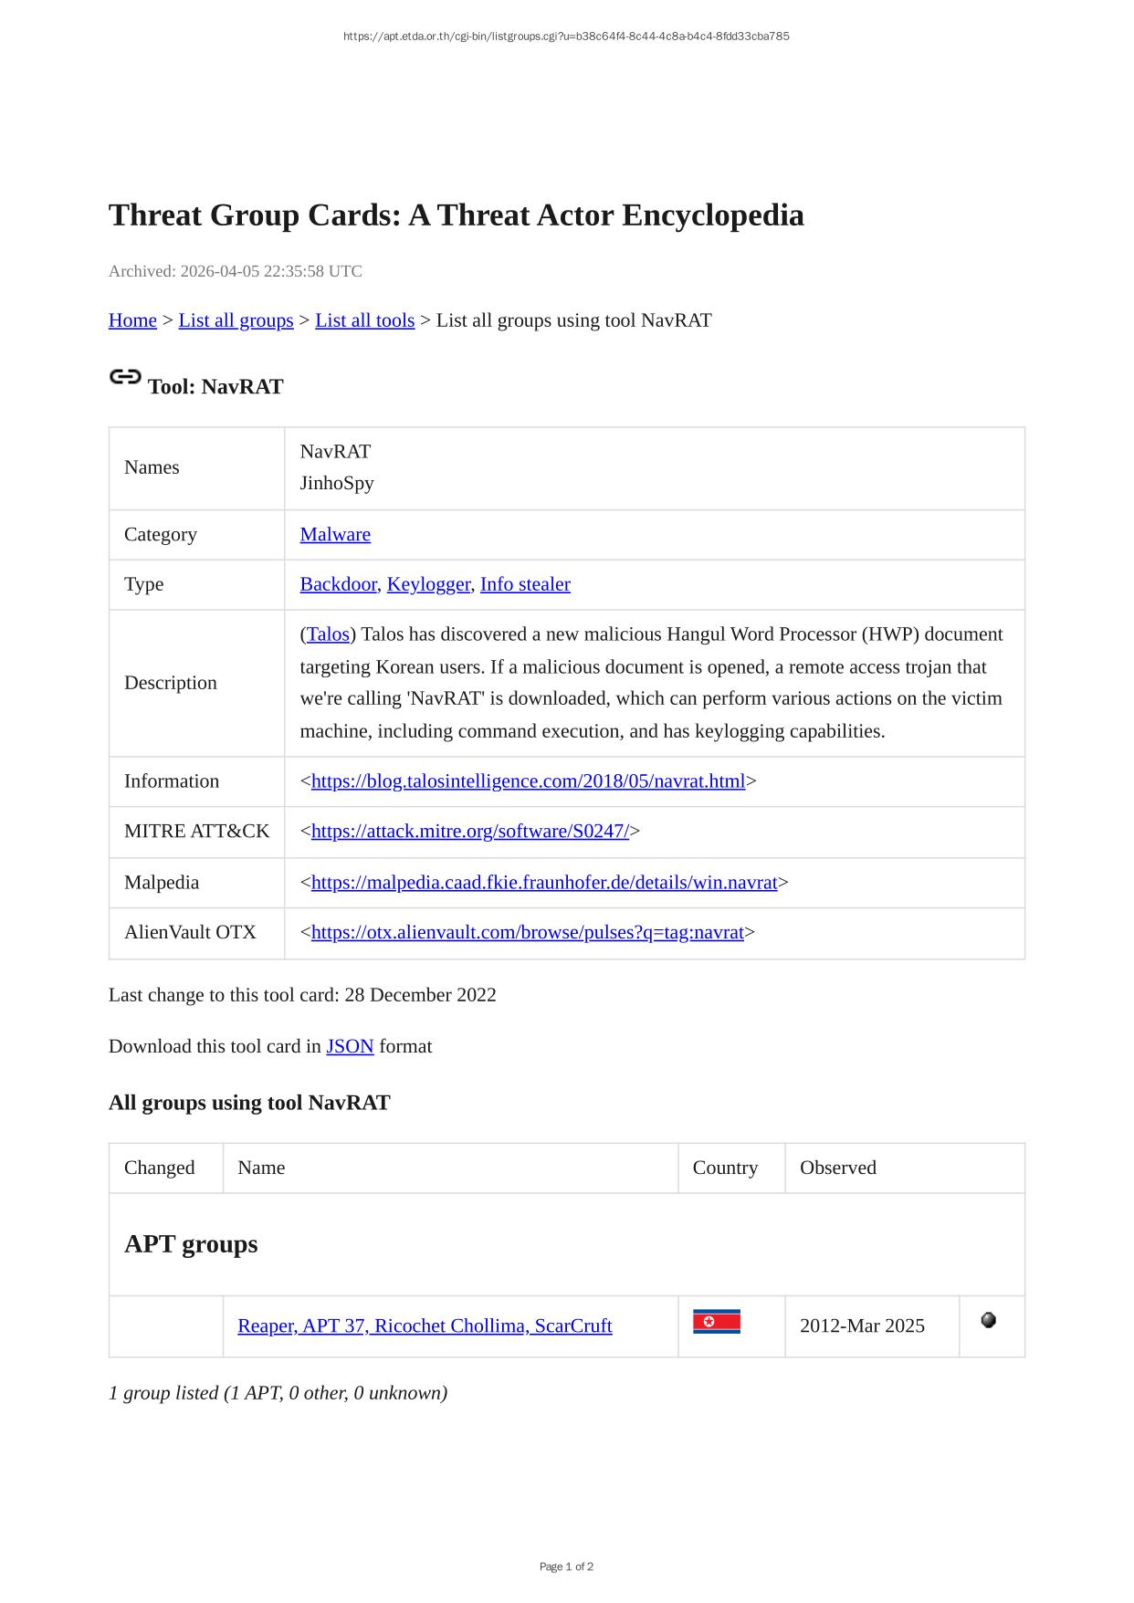Open the Malpedia win.navrat link
The width and height of the screenshot is (1134, 1603).
544,883
